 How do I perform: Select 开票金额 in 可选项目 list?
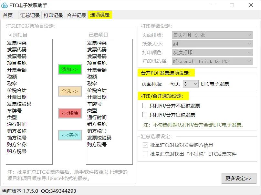[17, 70]
